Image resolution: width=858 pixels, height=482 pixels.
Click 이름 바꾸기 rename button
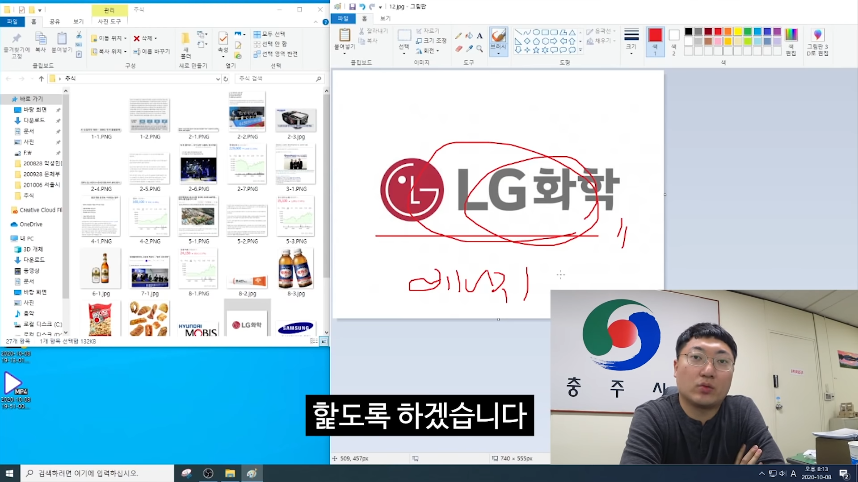(x=151, y=51)
